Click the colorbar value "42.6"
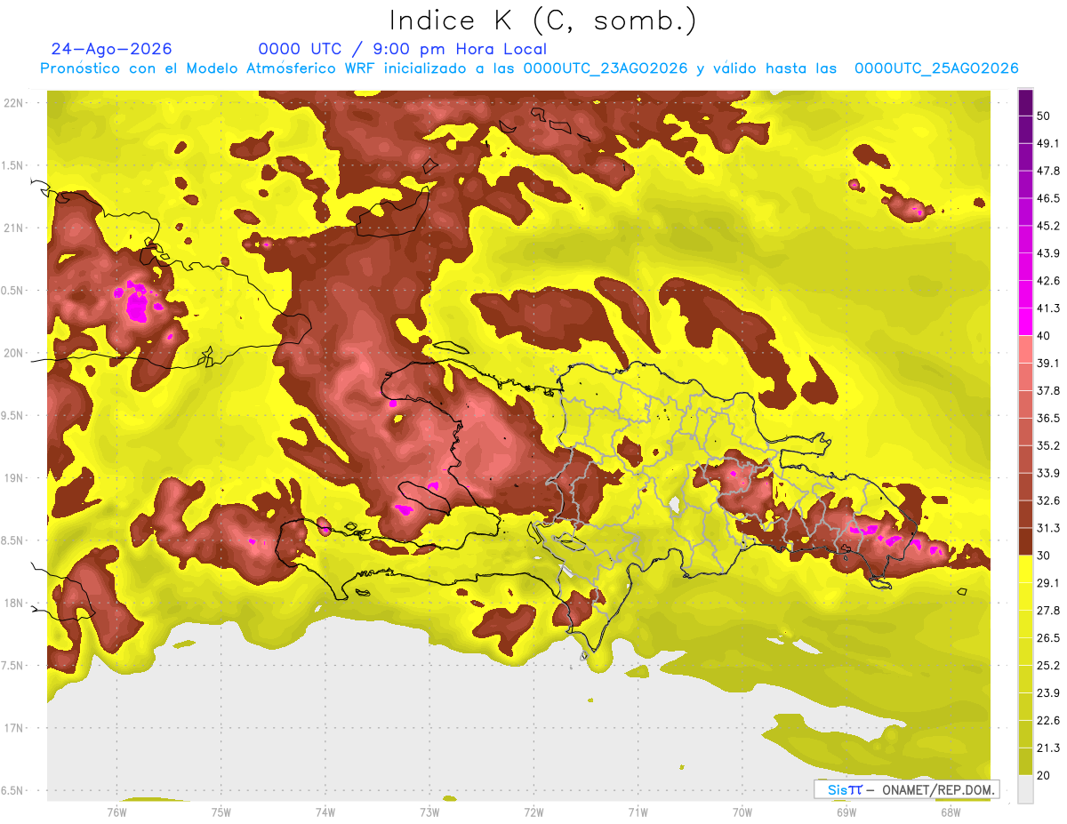Screen dimensions: 1067x824 click(x=1048, y=281)
